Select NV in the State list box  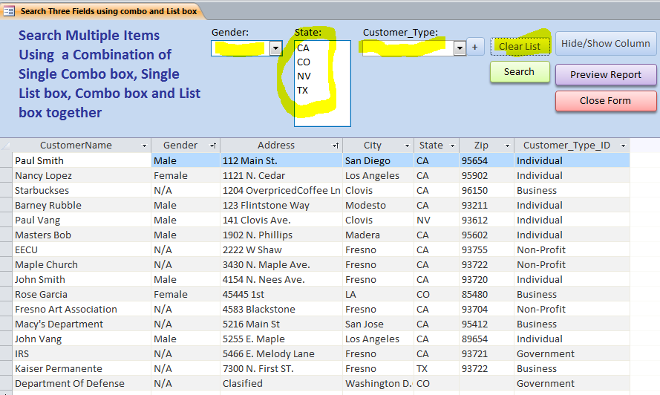(x=322, y=76)
